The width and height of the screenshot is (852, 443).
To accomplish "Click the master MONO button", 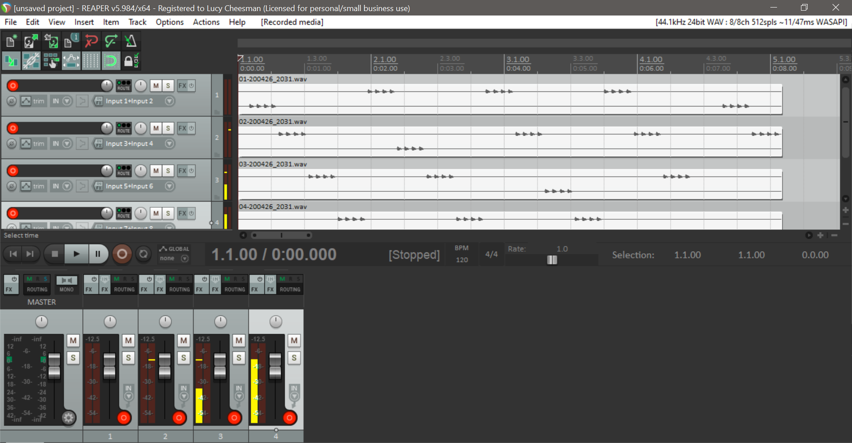I will [67, 284].
